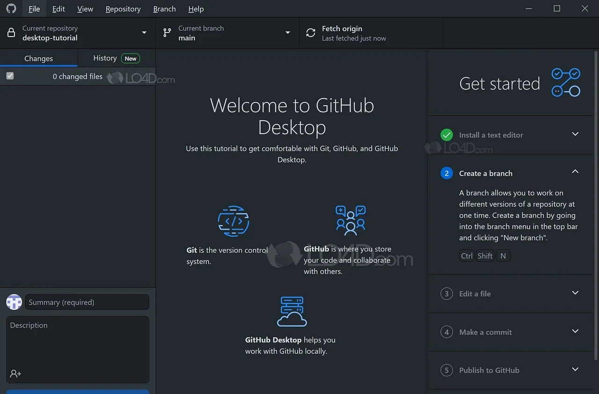The image size is (599, 394).
Task: Open the Current repository dropdown
Action: (144, 33)
